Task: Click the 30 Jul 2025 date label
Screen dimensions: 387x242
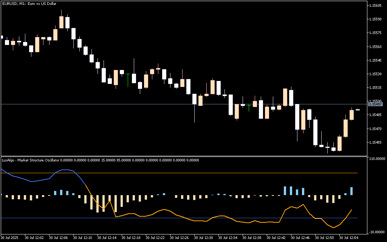Action: point(9,238)
